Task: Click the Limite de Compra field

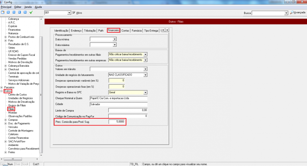Action: [x=128, y=110]
